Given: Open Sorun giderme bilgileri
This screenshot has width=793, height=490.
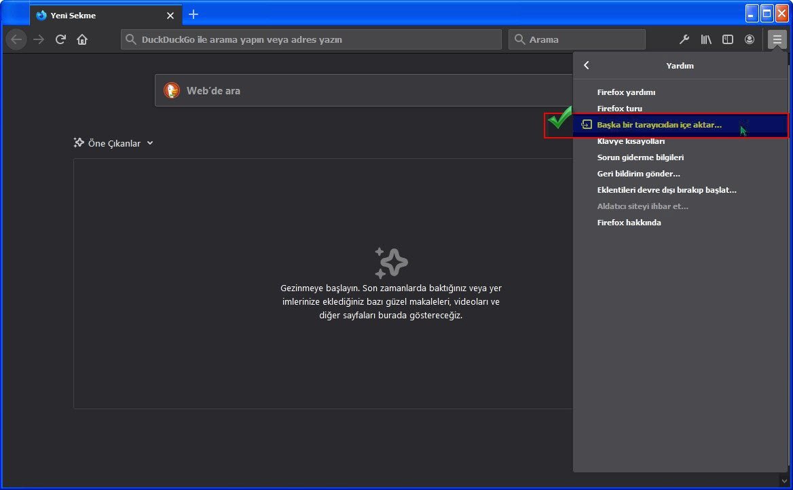Looking at the screenshot, I should point(680,157).
